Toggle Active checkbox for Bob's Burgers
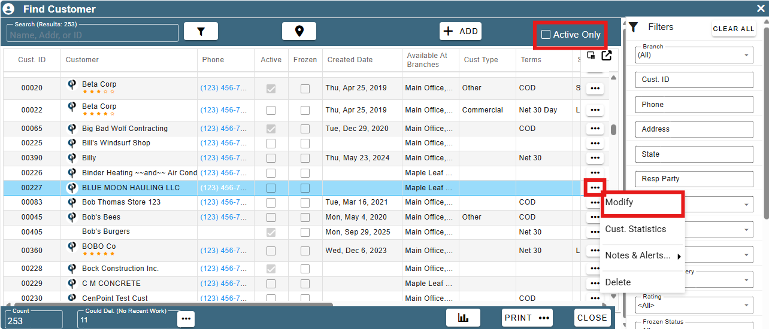 click(x=271, y=232)
